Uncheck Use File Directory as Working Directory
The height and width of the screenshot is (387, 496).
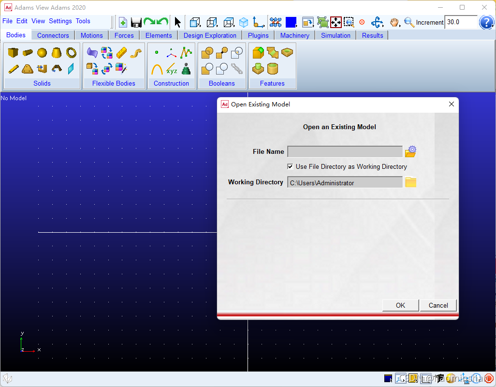(x=290, y=166)
